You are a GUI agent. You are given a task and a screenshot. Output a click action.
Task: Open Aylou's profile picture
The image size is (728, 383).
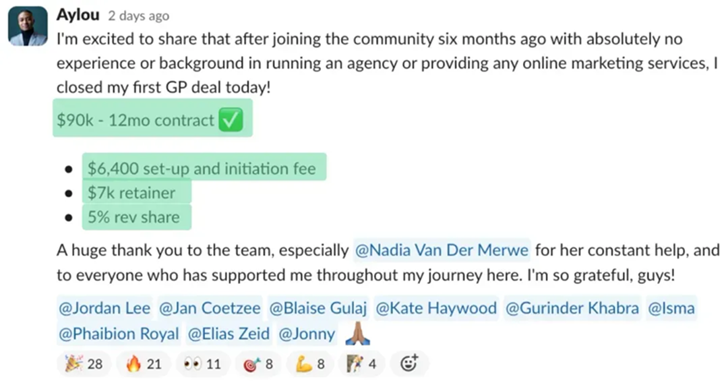click(x=28, y=26)
